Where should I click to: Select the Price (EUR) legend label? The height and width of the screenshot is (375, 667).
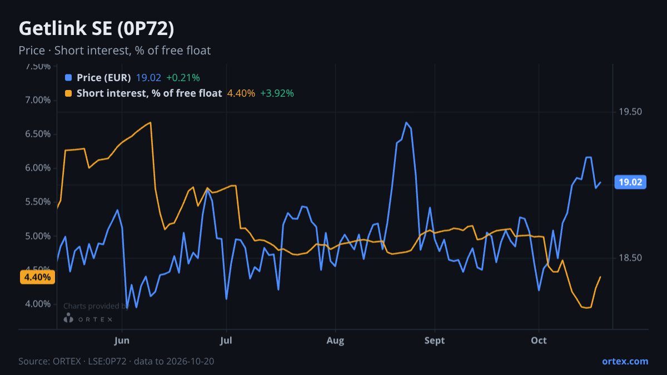[104, 78]
